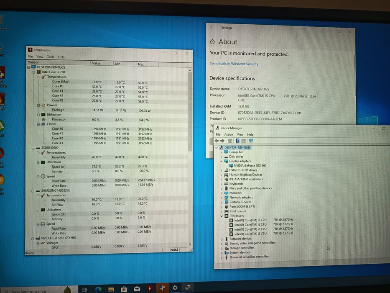
Task: Click the Intel Core i5 750 chip icon
Action: click(x=38, y=72)
